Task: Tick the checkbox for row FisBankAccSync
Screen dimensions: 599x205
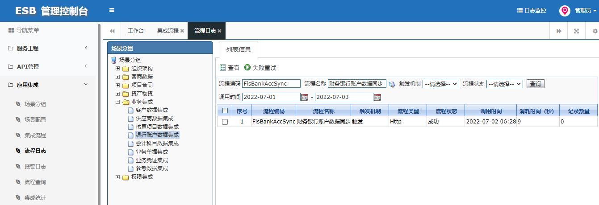Action: (225, 122)
